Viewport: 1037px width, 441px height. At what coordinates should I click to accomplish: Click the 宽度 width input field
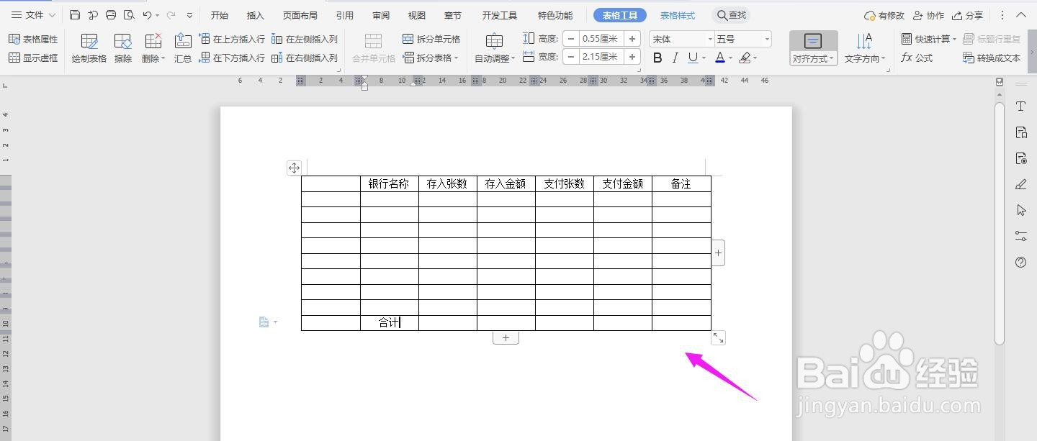tap(601, 57)
